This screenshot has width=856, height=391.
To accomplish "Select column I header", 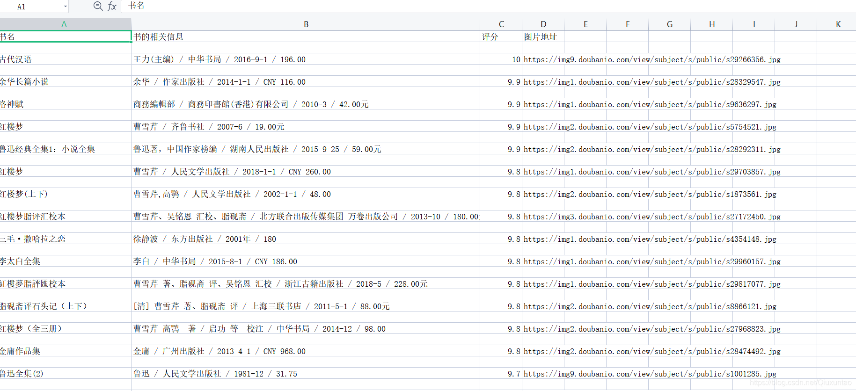I will [x=754, y=24].
